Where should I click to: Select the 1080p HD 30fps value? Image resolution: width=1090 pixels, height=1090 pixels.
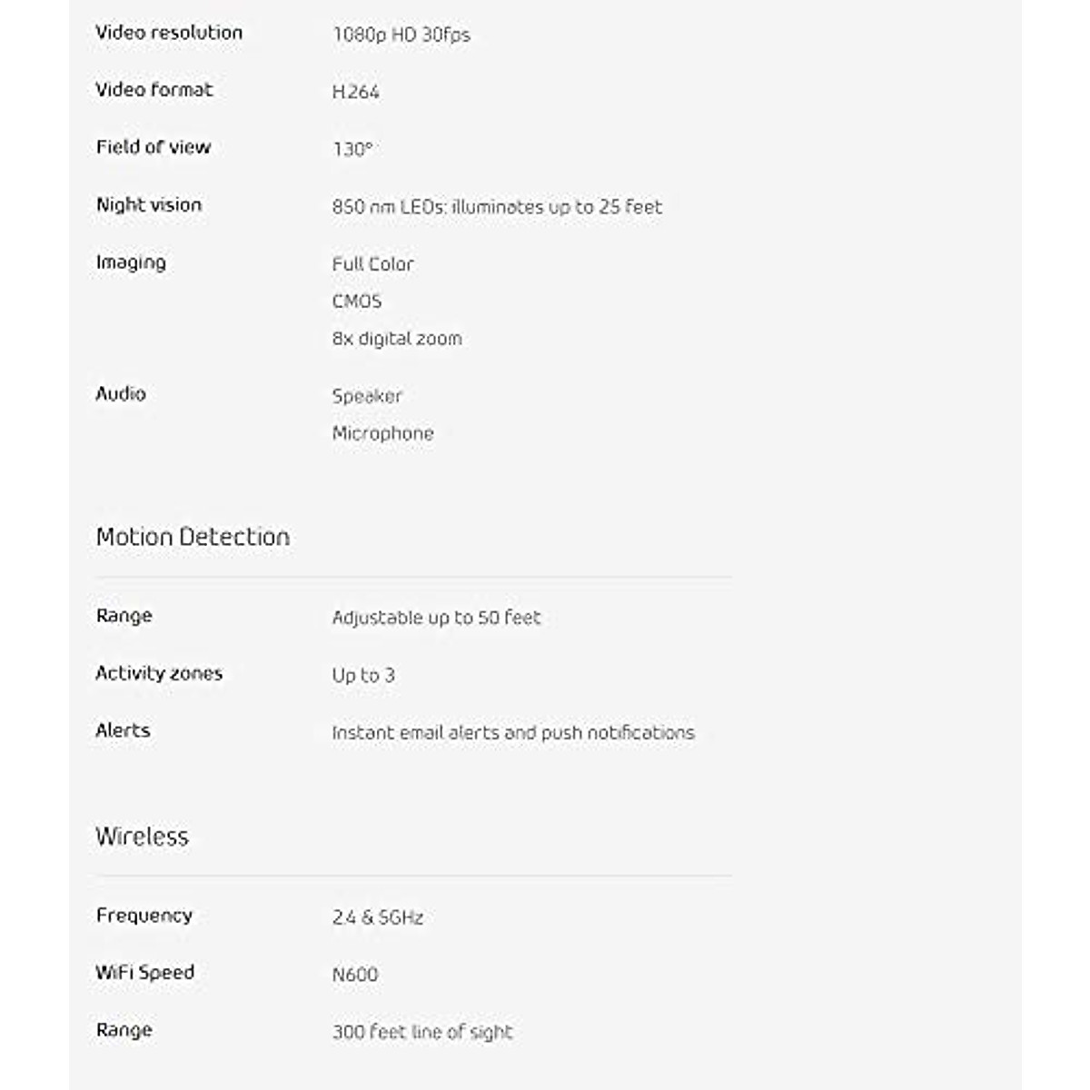(401, 35)
